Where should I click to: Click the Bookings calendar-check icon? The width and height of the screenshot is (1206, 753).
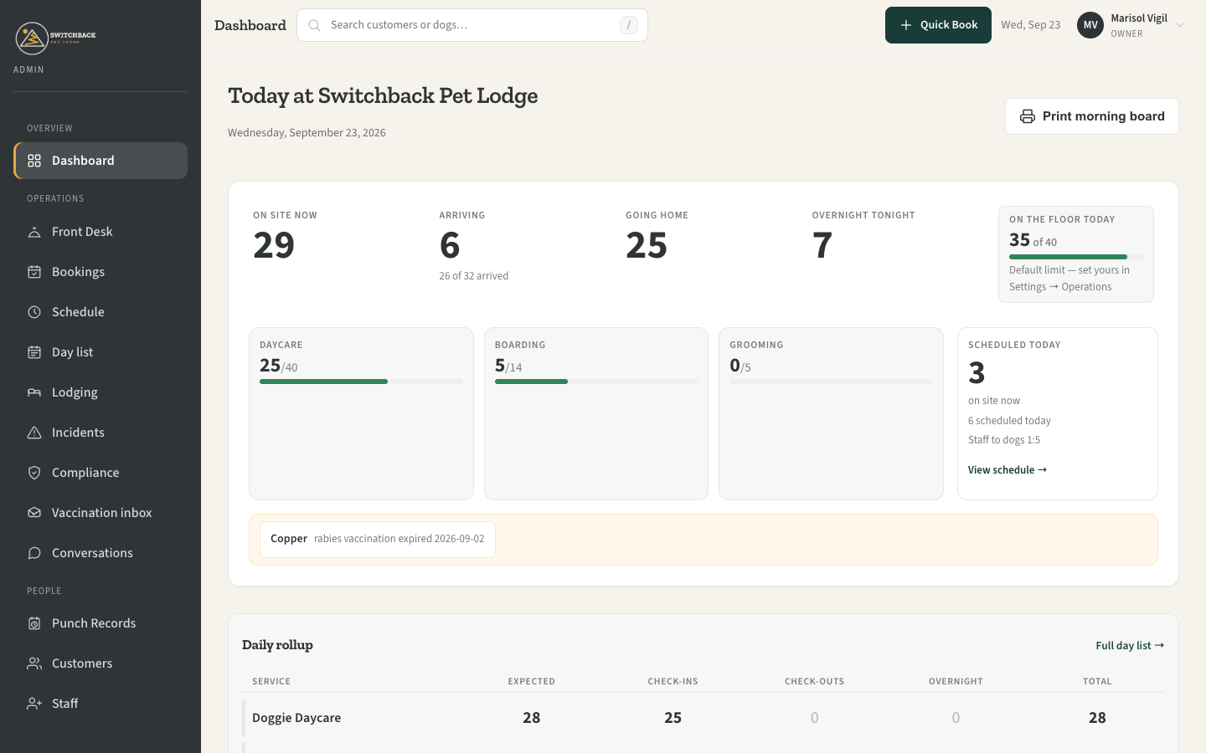coord(34,272)
